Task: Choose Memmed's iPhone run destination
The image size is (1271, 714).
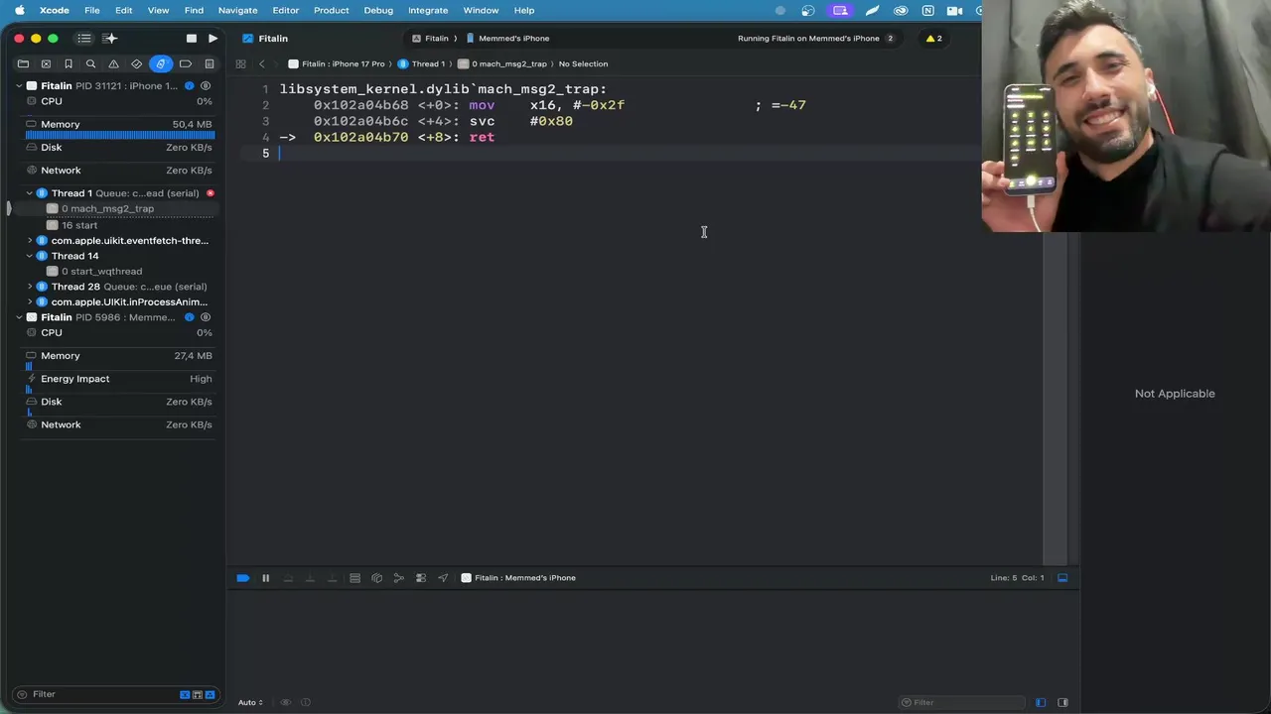Action: (x=507, y=38)
